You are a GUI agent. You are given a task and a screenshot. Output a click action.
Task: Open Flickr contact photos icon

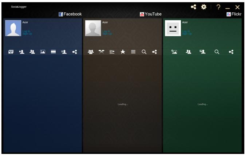[x=202, y=52]
